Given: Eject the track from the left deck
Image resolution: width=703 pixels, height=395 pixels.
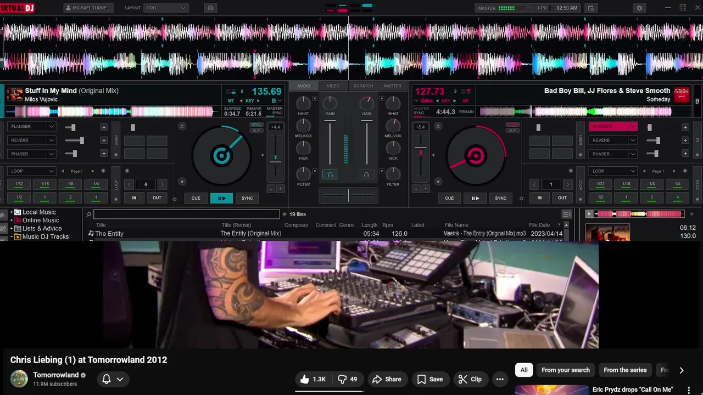Looking at the screenshot, I should click(x=183, y=126).
